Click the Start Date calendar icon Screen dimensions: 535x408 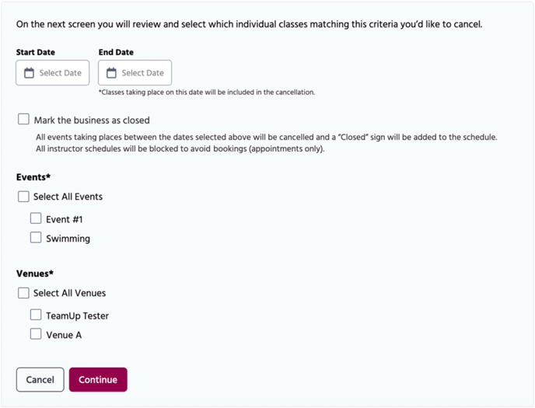click(x=30, y=73)
